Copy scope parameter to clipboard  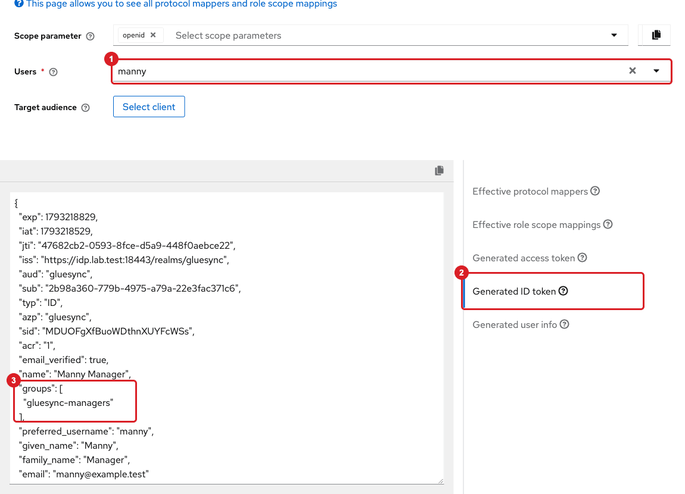click(656, 35)
